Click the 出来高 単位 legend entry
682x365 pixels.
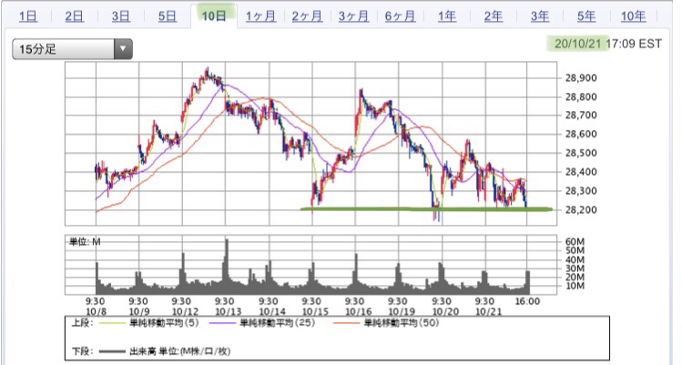click(179, 351)
